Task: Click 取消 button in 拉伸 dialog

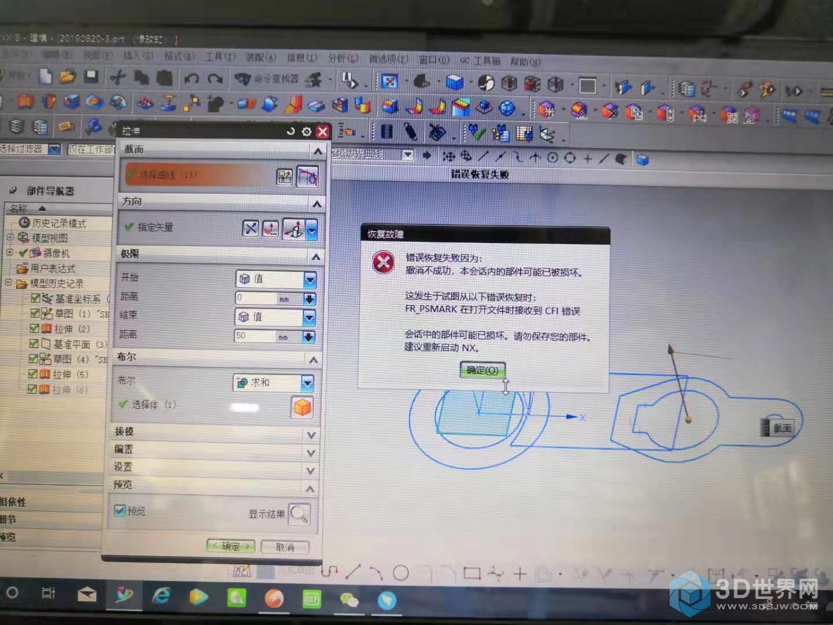Action: (x=285, y=547)
